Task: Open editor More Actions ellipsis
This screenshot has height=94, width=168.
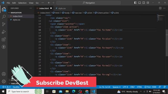Action: [x=164, y=8]
